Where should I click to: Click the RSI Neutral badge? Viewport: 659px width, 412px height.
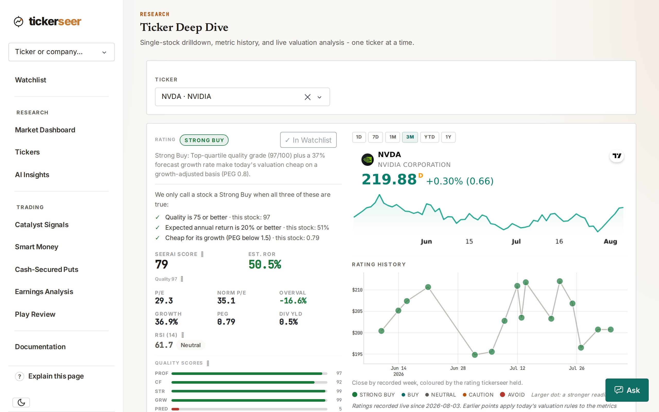tap(190, 345)
